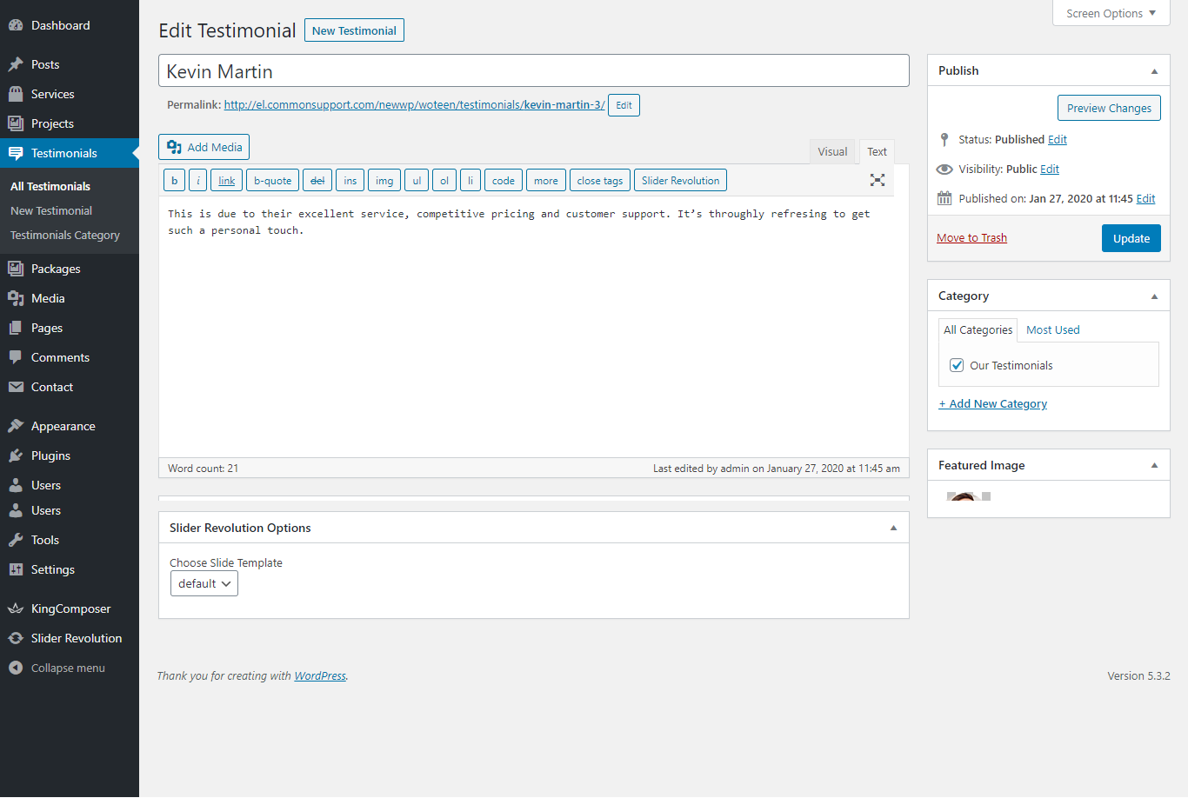Collapse the Publish panel
This screenshot has width=1188, height=798.
coord(1154,71)
